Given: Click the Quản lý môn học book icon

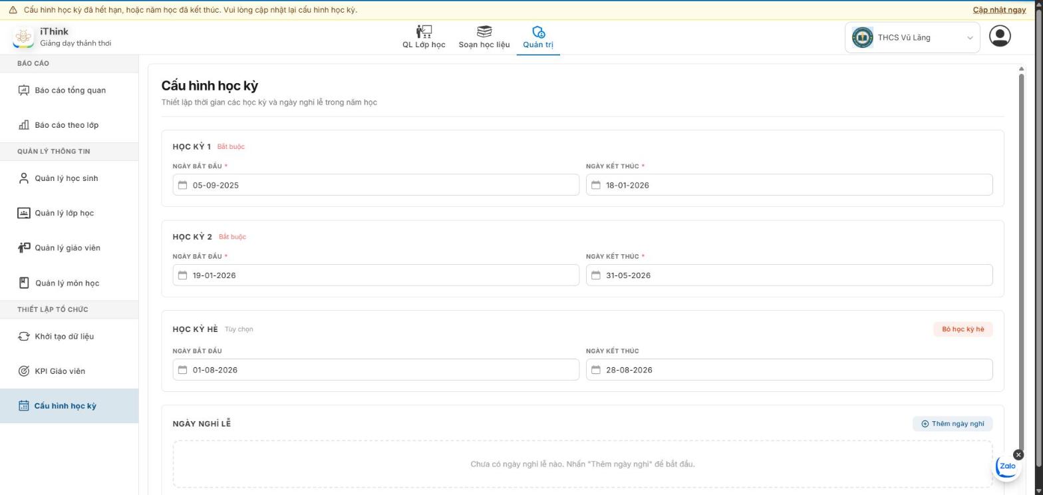Looking at the screenshot, I should (24, 283).
